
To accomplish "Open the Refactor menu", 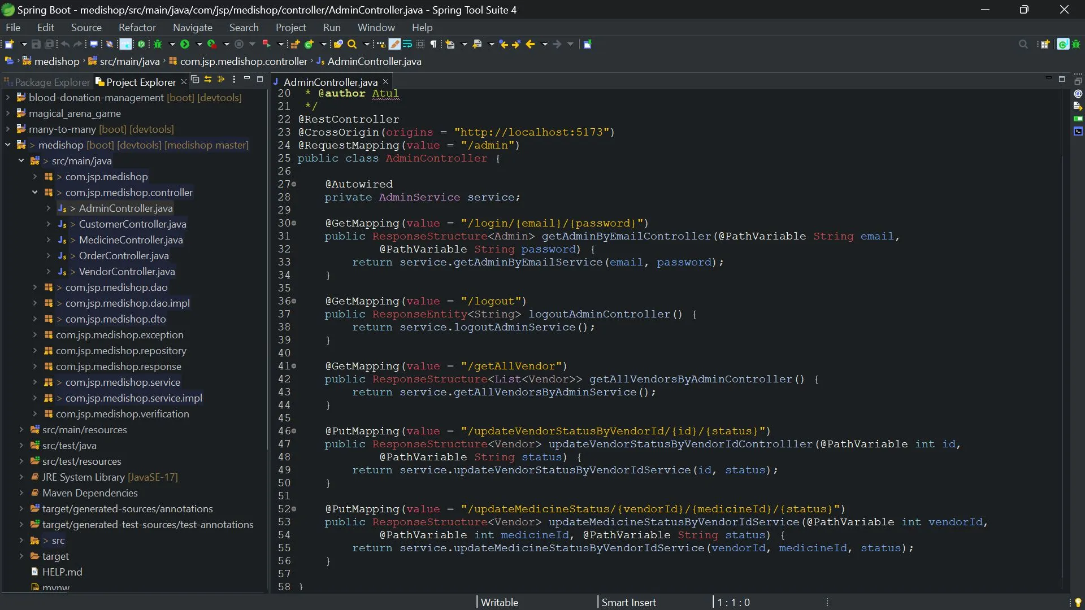I will [x=137, y=27].
